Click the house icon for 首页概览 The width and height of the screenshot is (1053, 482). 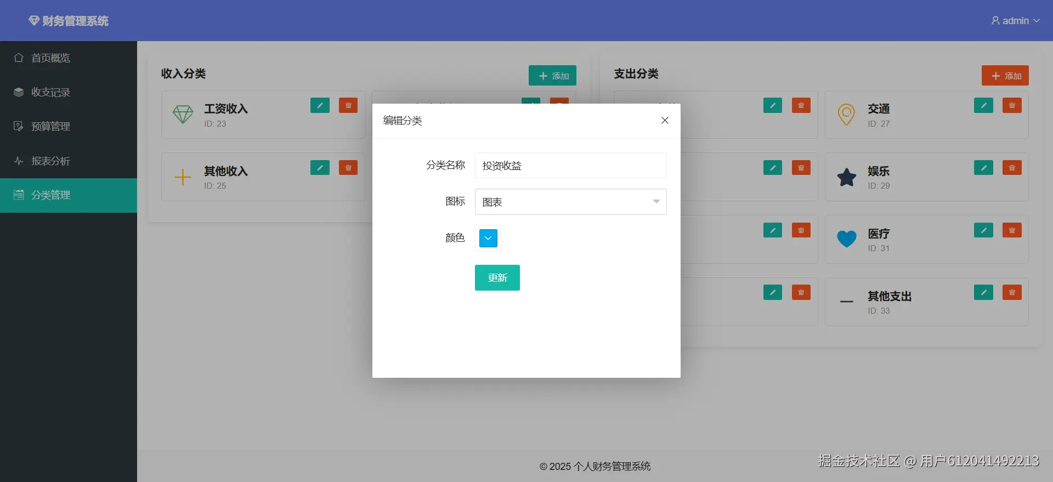(19, 58)
